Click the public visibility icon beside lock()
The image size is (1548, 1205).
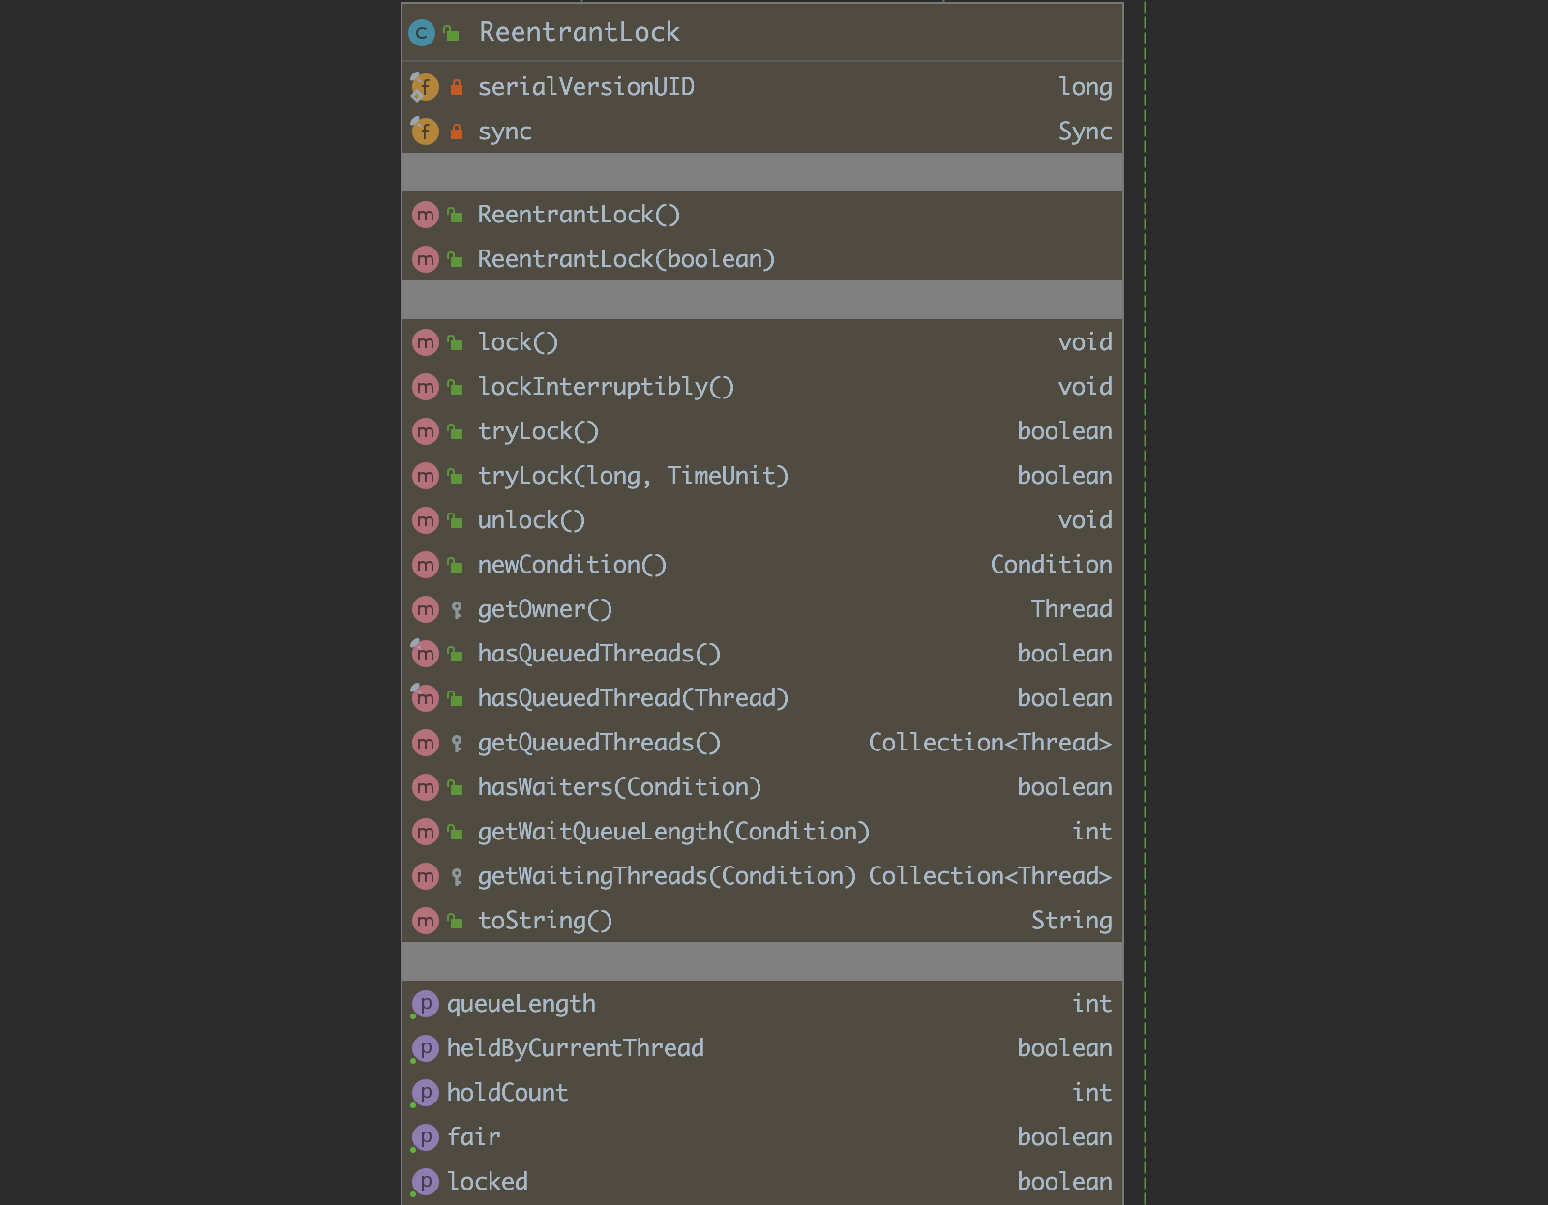coord(455,342)
